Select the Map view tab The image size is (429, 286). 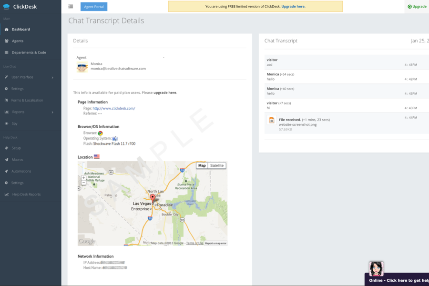[x=203, y=165]
